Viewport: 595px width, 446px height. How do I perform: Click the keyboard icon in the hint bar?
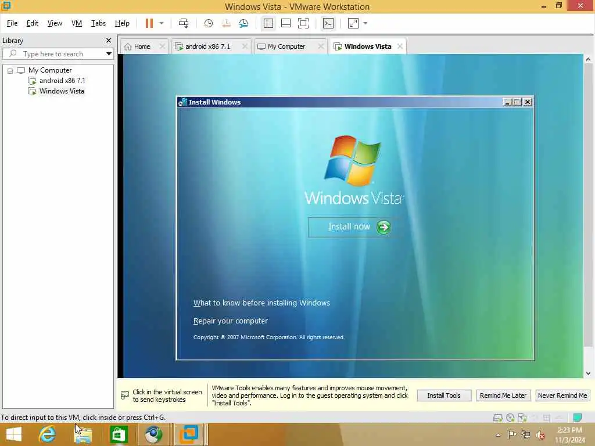(125, 395)
